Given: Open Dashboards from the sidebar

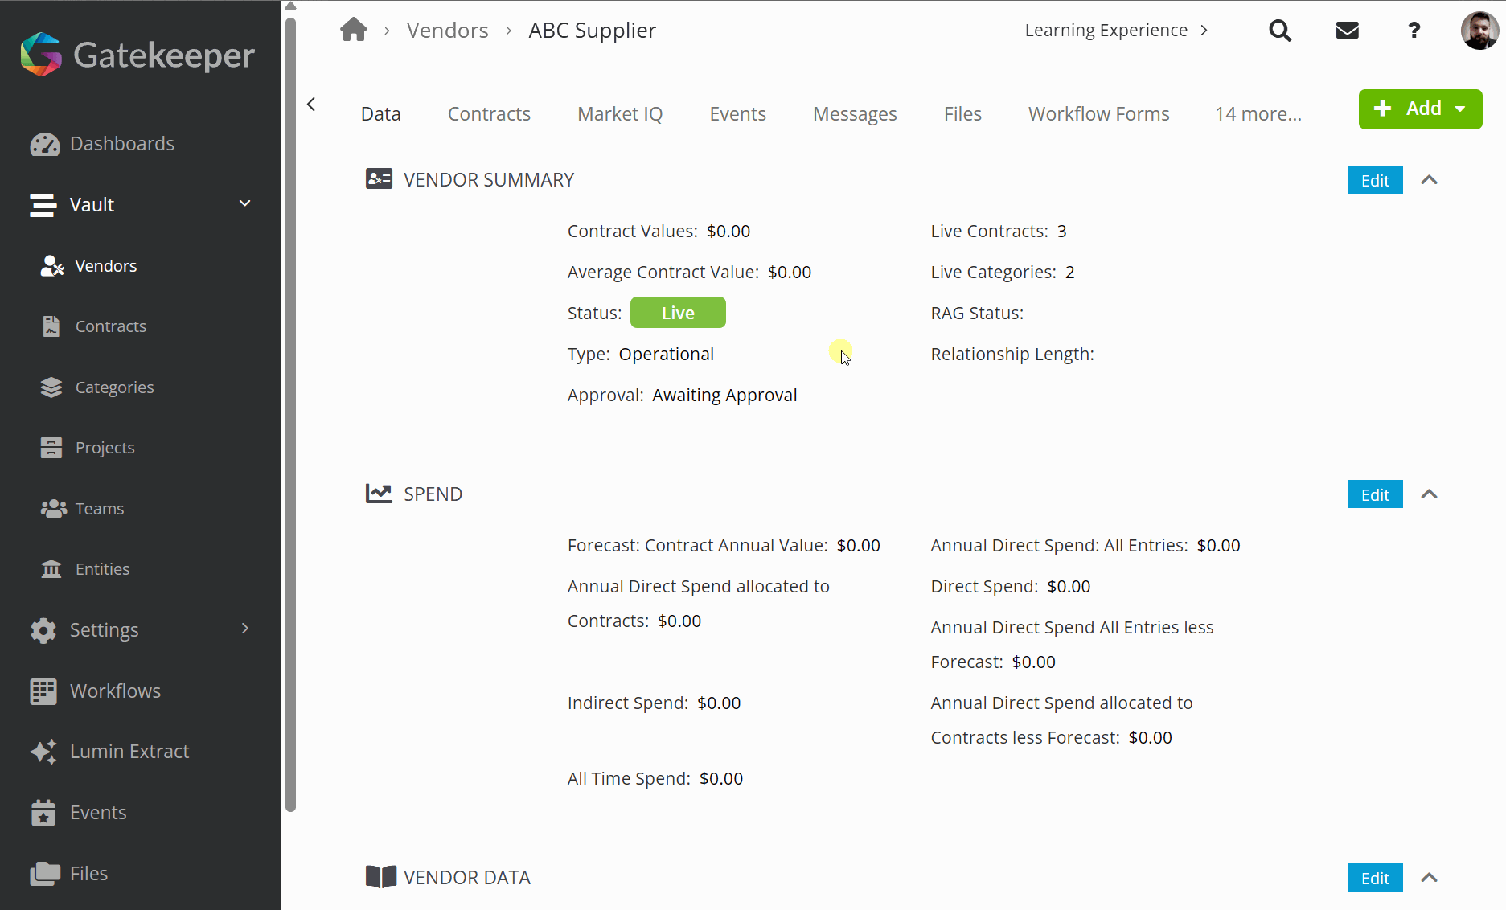Looking at the screenshot, I should tap(122, 144).
